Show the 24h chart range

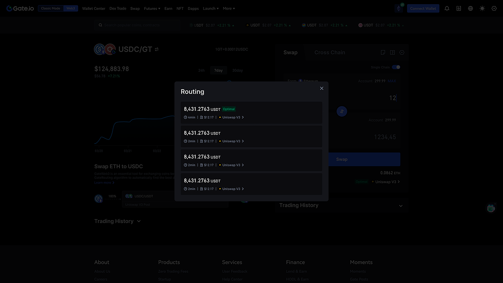tap(201, 70)
